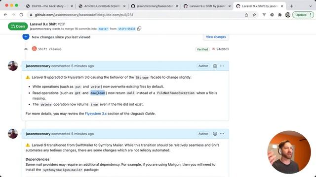The image size is (316, 177).
Task: Click the Shift avatar beside Shift cleanup
Action: [34, 49]
